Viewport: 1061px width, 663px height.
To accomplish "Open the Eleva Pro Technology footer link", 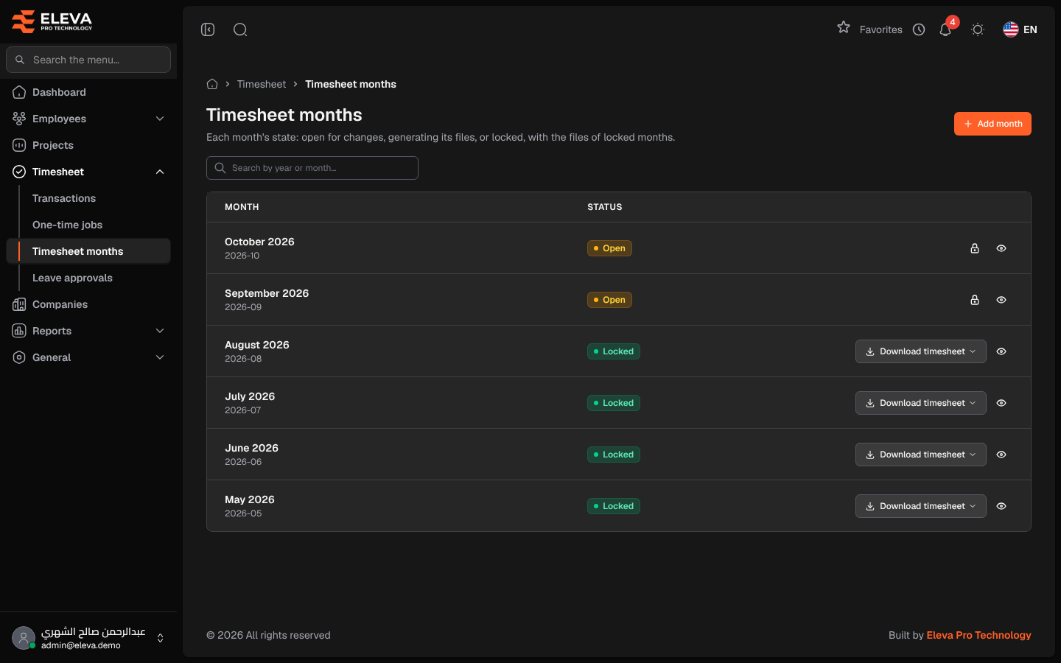I will [978, 635].
